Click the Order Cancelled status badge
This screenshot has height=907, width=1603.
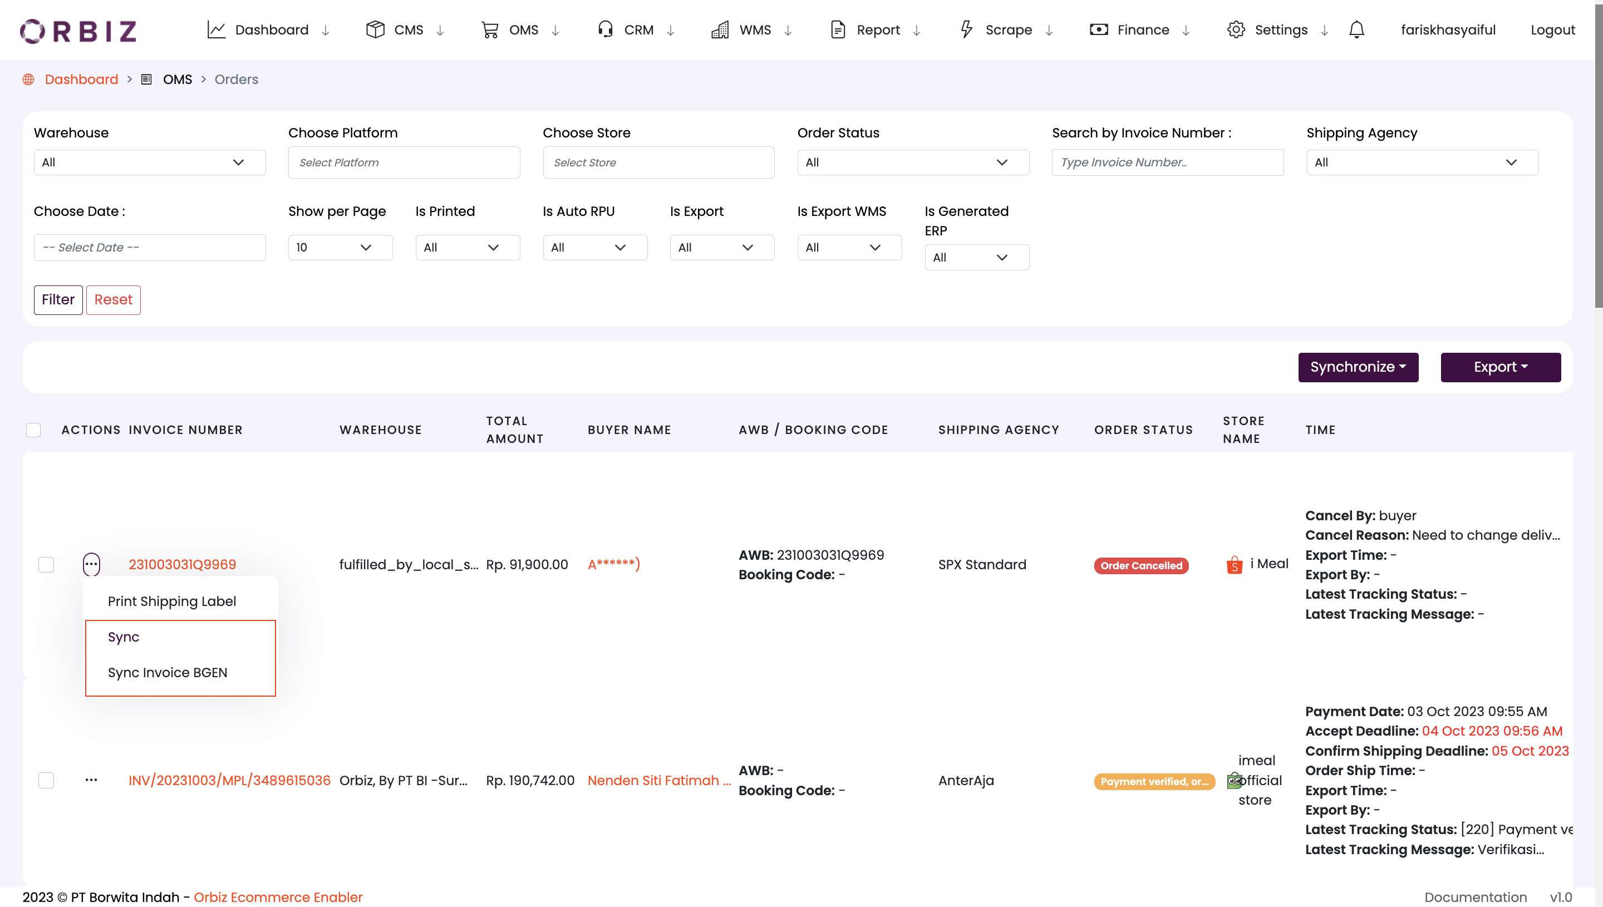pyautogui.click(x=1142, y=566)
